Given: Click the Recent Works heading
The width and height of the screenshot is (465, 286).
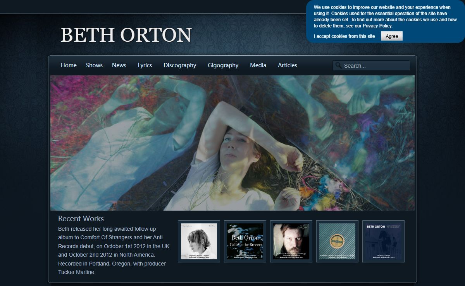Looking at the screenshot, I should point(81,218).
